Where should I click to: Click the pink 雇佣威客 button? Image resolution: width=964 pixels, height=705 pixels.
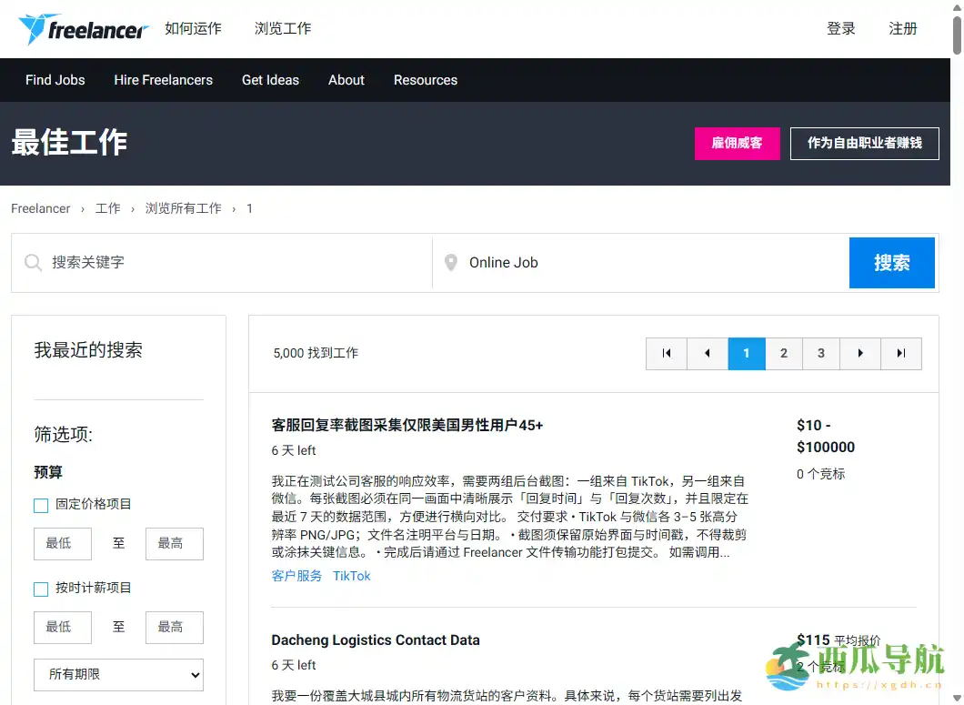tap(737, 143)
